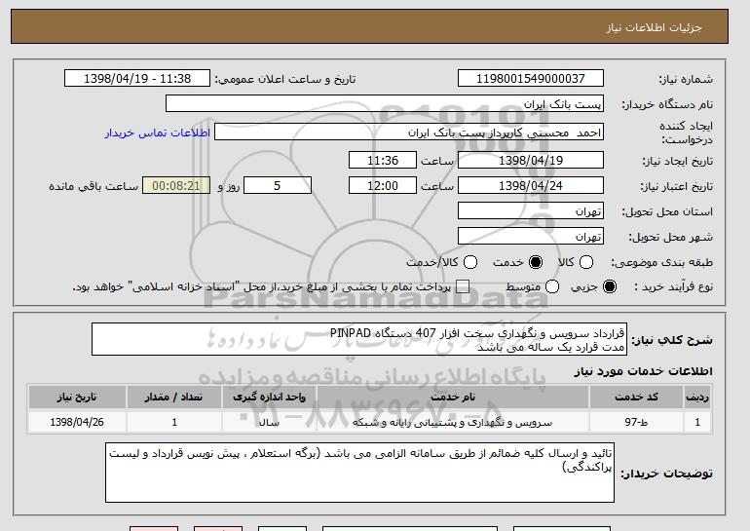Click the request creator name field
Screen dimensions: 750x531
[x=409, y=133]
